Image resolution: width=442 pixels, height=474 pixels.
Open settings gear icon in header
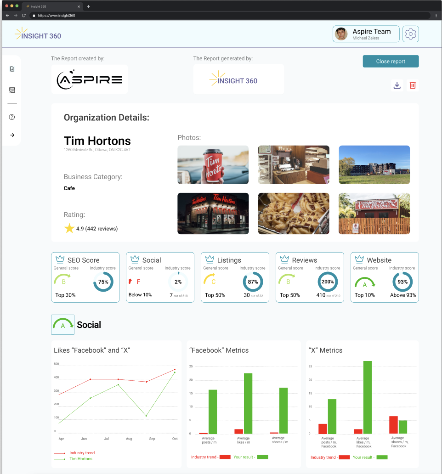[411, 34]
